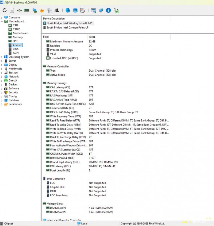Expand the Computer tree node
214x226 pixels.
2,18
